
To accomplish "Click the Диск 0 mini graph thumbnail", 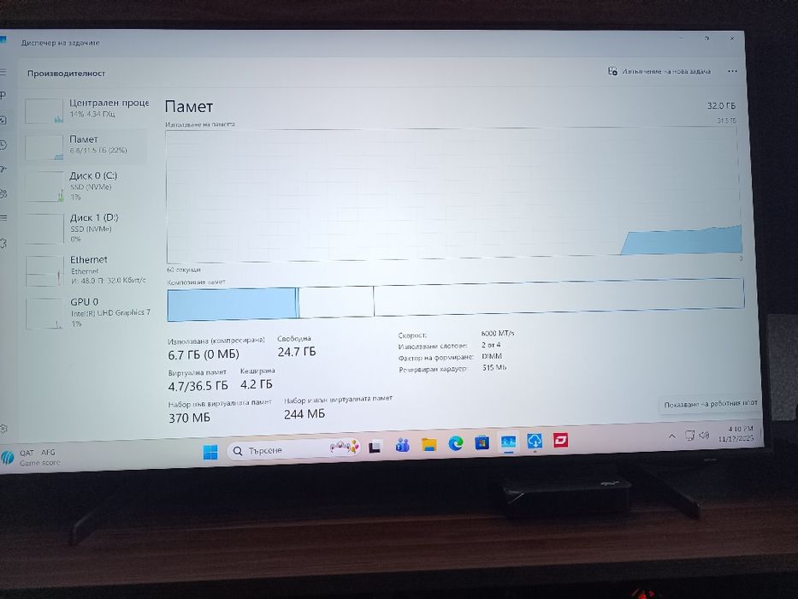I will (x=44, y=187).
